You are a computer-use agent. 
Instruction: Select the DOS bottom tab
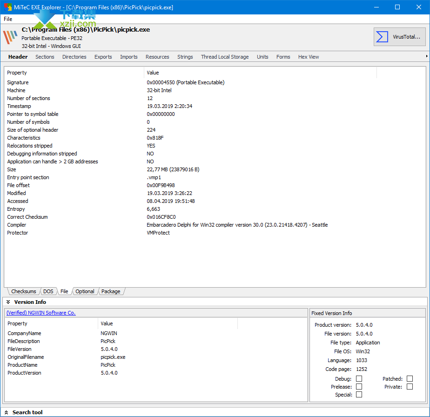coord(48,291)
